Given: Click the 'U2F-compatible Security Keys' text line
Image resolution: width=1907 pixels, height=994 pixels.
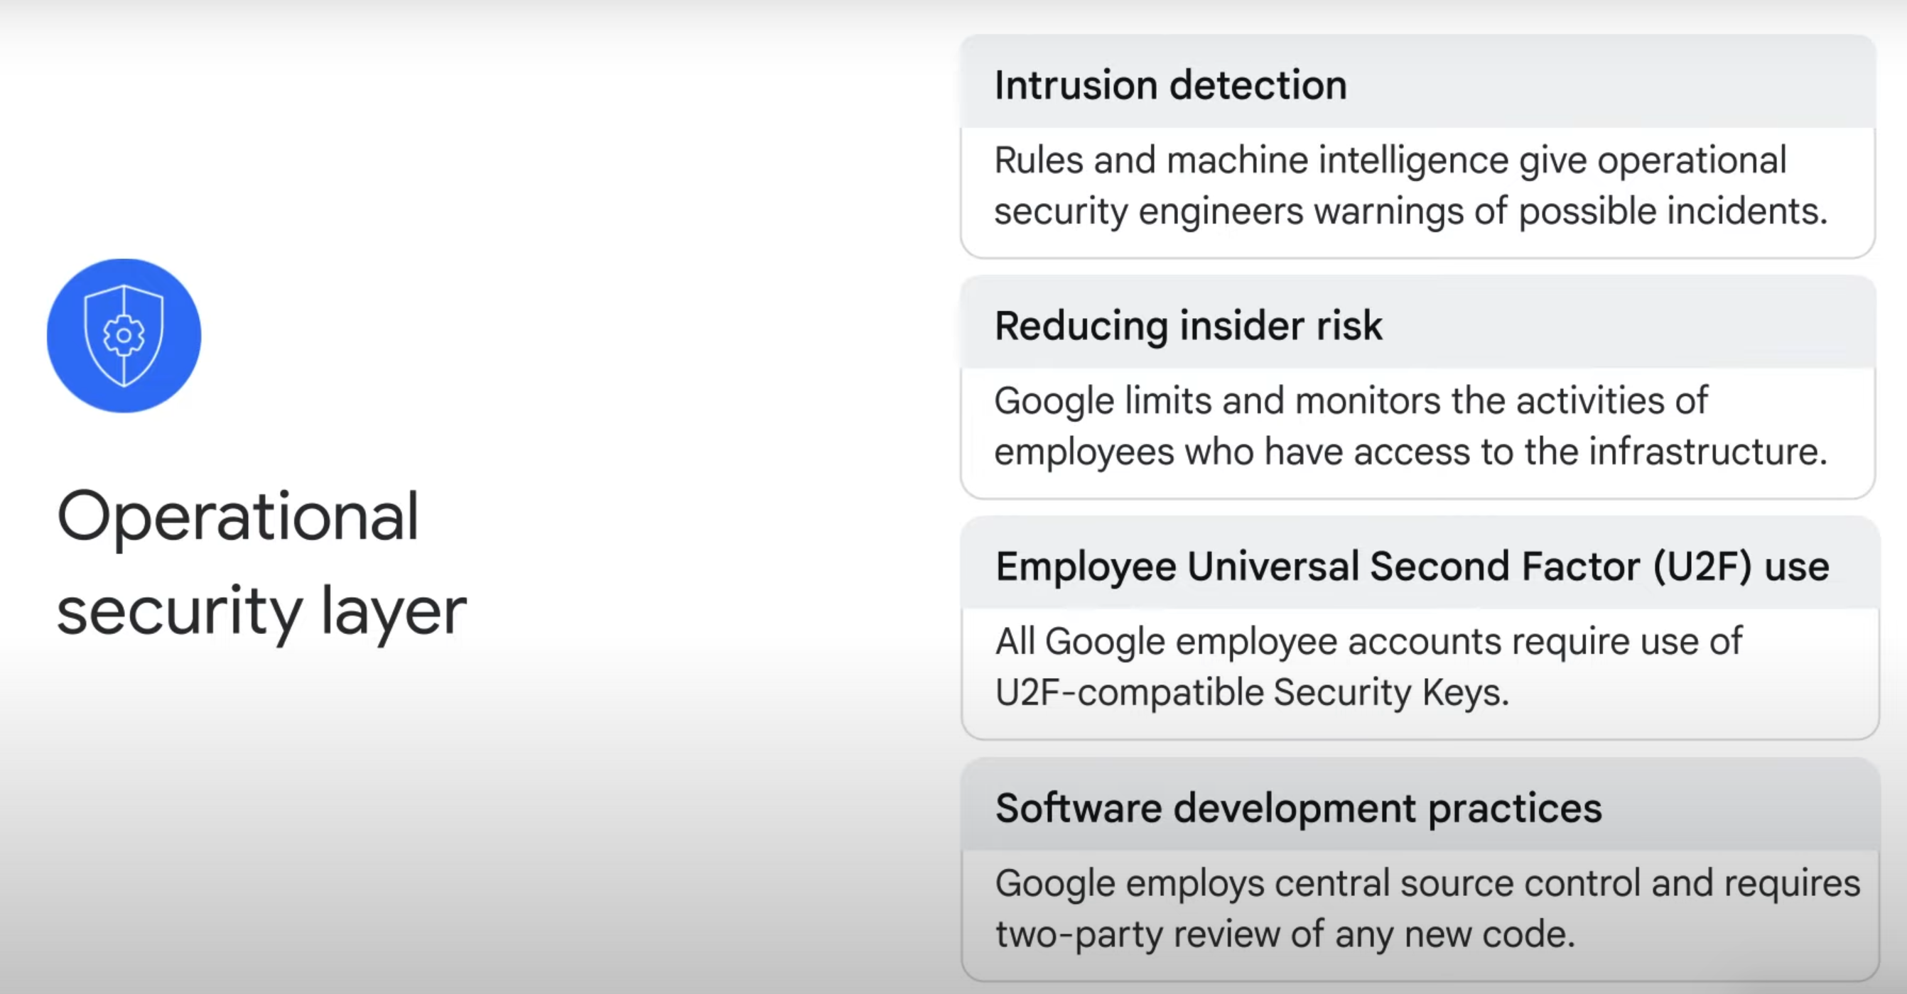Looking at the screenshot, I should 1251,693.
